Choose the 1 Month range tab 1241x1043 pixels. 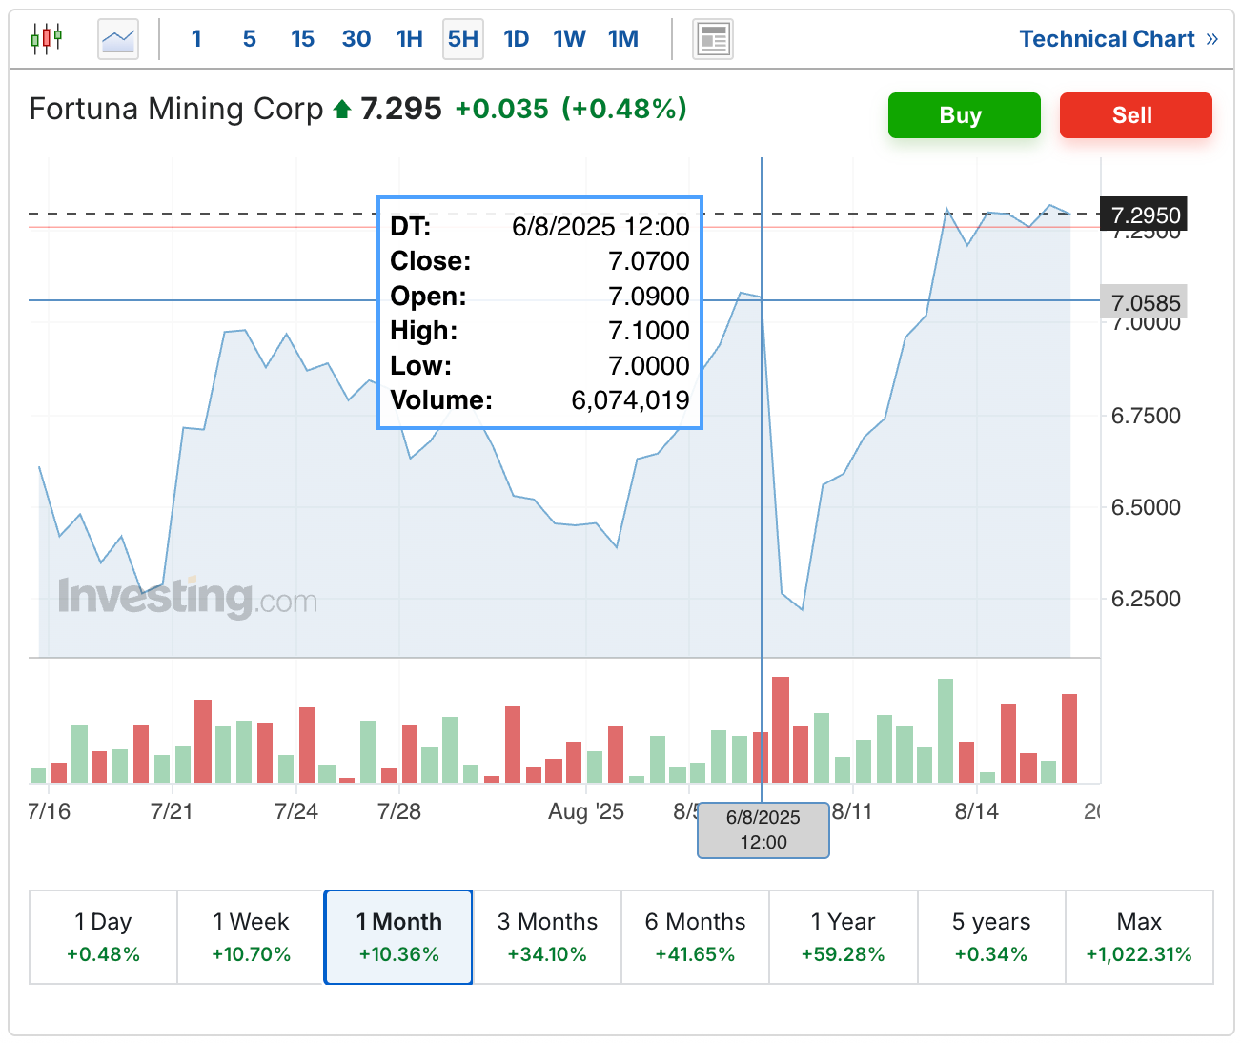click(x=398, y=937)
